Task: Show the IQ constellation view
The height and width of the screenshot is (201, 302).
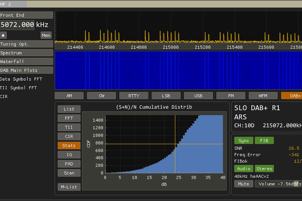Action: pyautogui.click(x=69, y=155)
